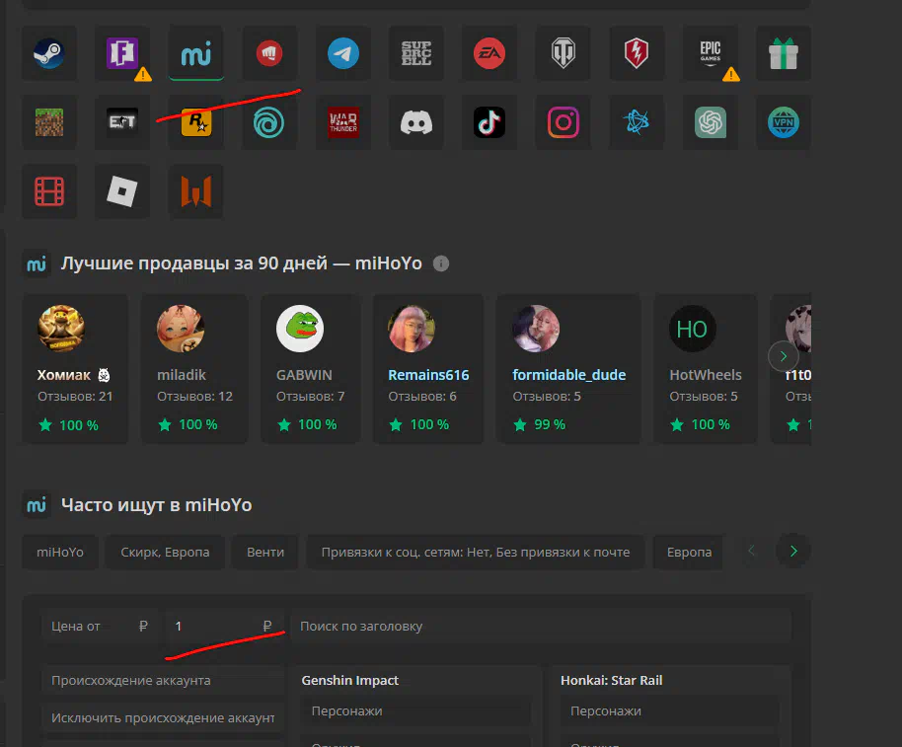Visit GABWIN seller profile
This screenshot has width=902, height=747.
point(311,369)
